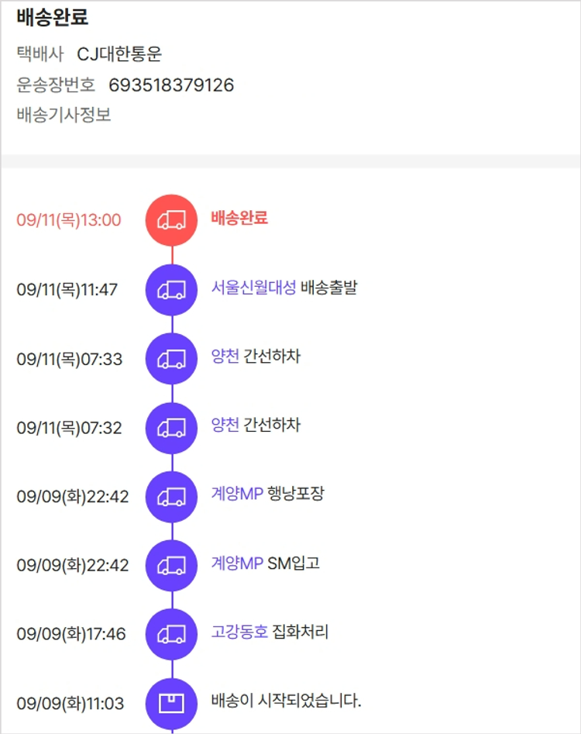581x734 pixels.
Task: Open the 고강동호 pickup location link
Action: pyautogui.click(x=239, y=632)
